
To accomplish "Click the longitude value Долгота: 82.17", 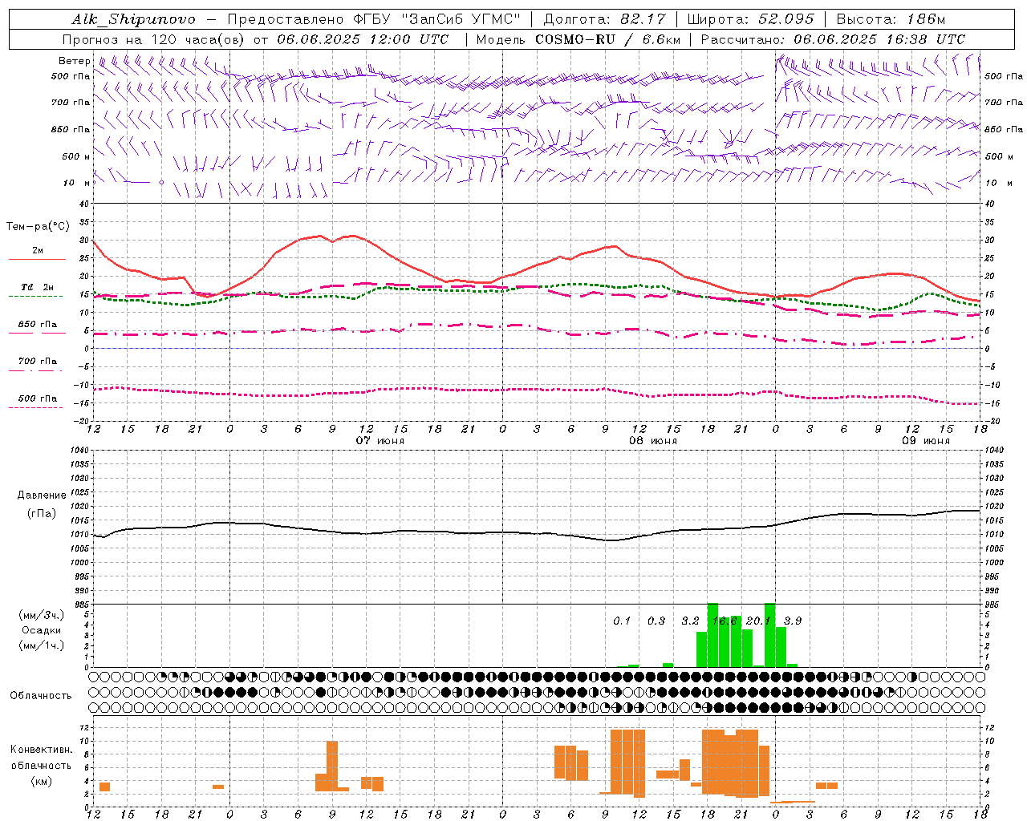I will 605,19.
